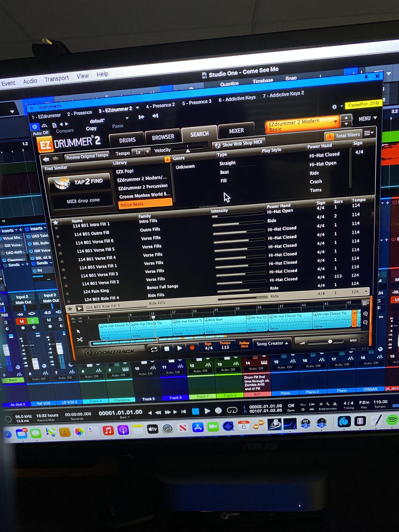Zoom in on the EZdrummer song track
This screenshot has width=399, height=532.
tap(365, 314)
